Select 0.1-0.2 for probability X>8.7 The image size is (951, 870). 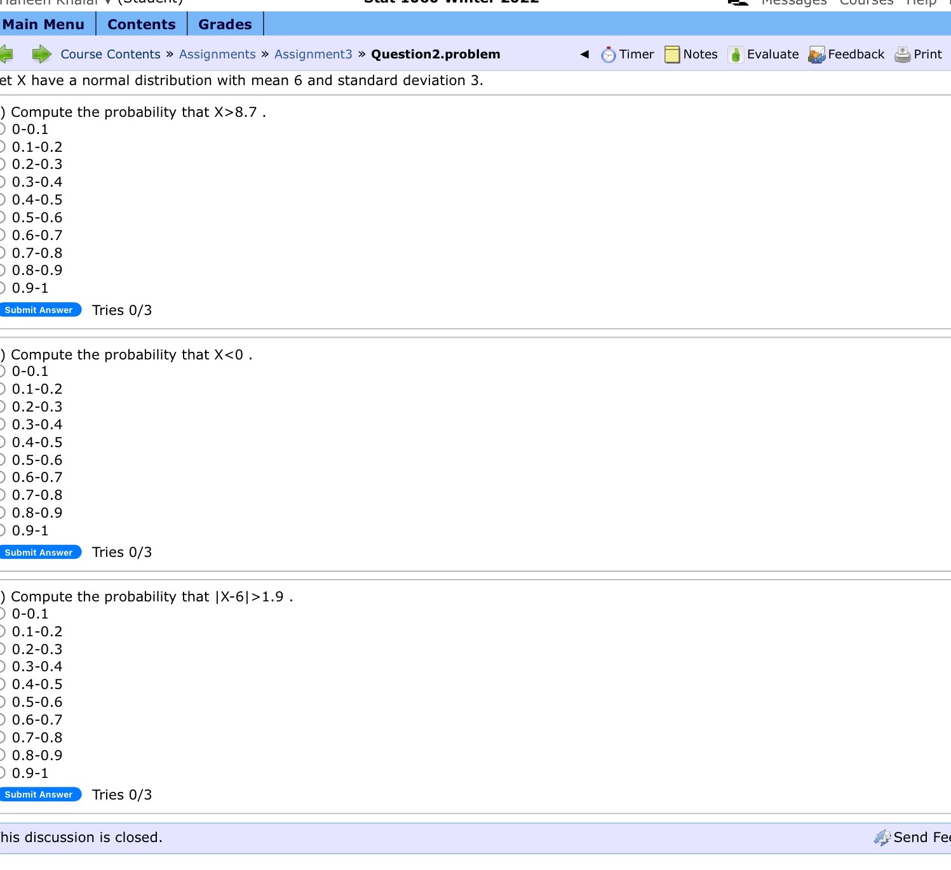tap(3, 145)
